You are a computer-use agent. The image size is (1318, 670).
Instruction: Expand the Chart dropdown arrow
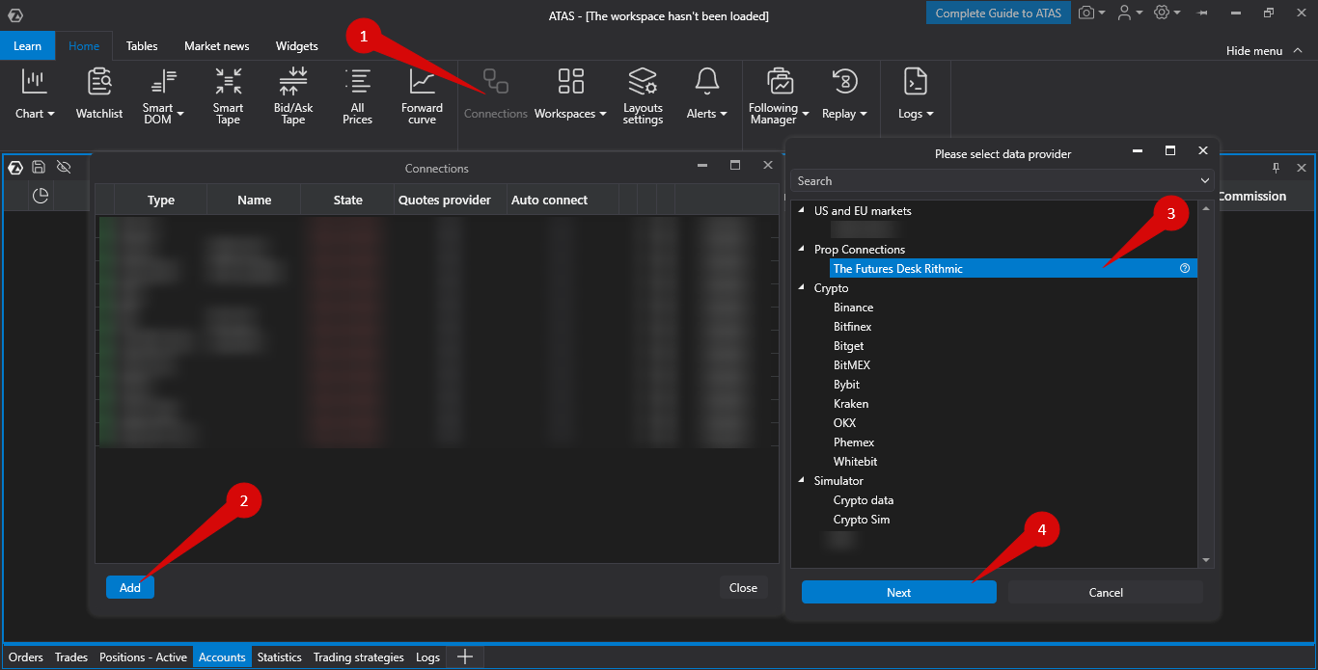[51, 114]
